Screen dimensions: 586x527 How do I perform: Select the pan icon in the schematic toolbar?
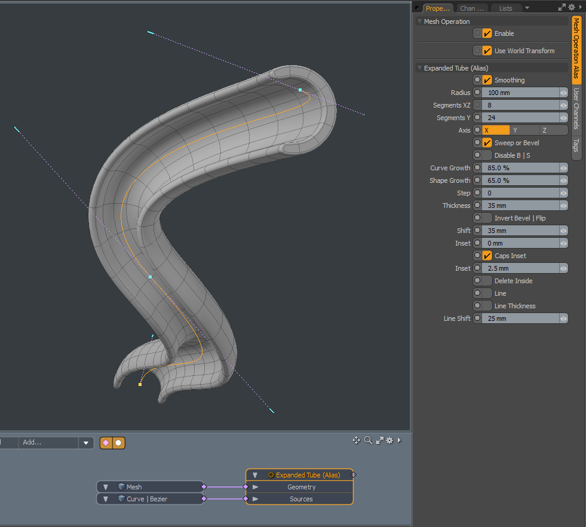click(x=357, y=440)
